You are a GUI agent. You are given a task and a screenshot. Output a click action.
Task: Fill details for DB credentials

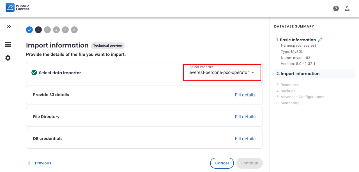click(245, 139)
